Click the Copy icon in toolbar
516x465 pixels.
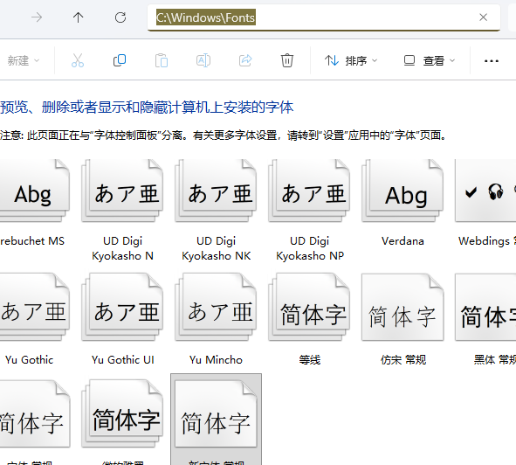click(120, 60)
